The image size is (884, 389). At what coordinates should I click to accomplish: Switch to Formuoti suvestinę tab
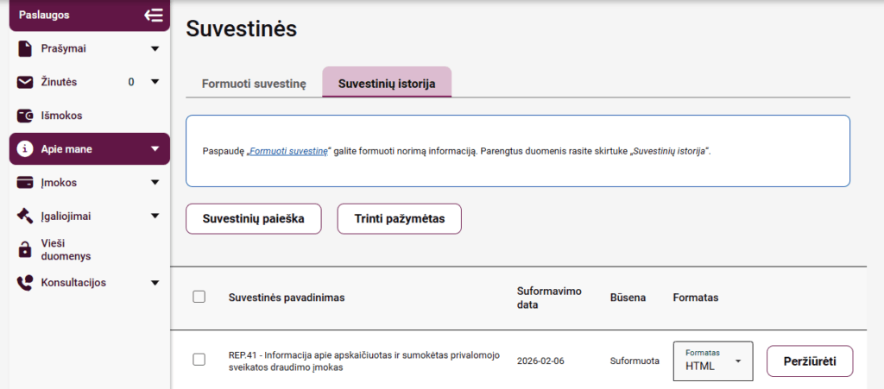pos(254,84)
